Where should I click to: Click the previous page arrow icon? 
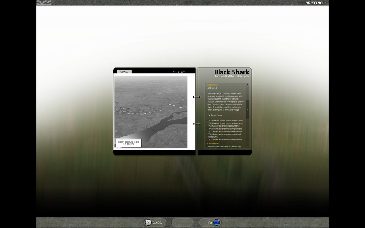point(173,72)
